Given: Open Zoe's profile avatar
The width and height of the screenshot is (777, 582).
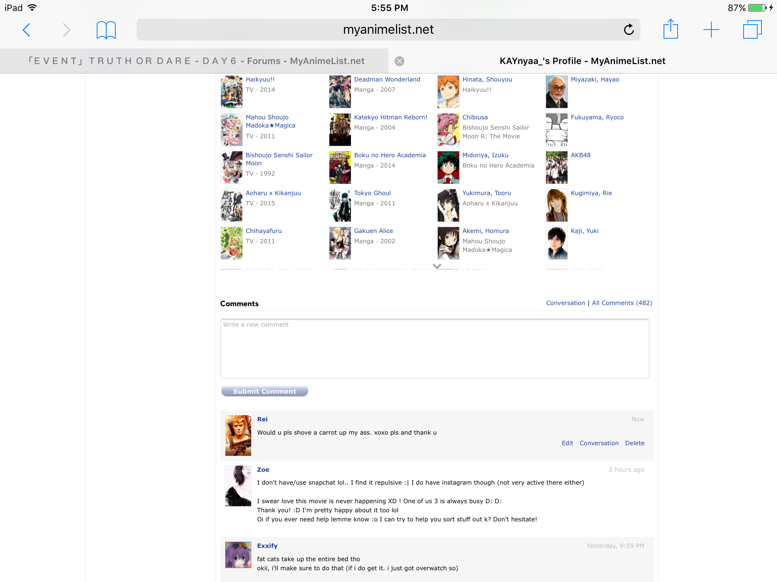Looking at the screenshot, I should click(x=238, y=485).
